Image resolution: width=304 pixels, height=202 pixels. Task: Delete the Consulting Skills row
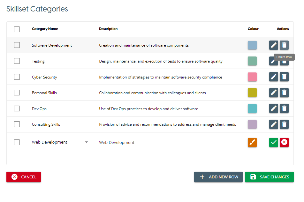[284, 124]
